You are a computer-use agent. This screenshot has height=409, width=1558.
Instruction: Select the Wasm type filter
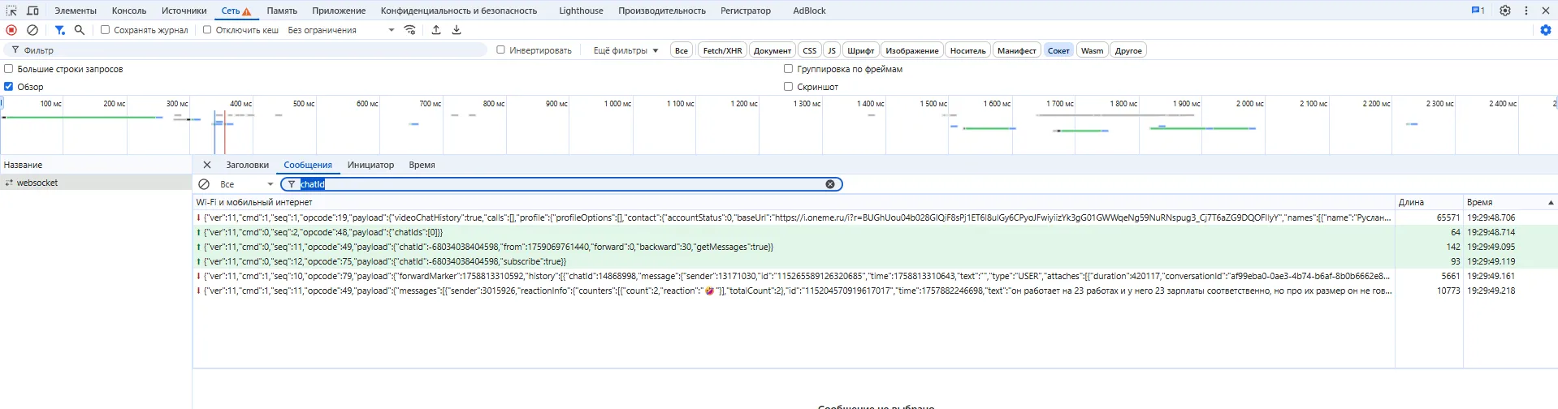tap(1092, 50)
